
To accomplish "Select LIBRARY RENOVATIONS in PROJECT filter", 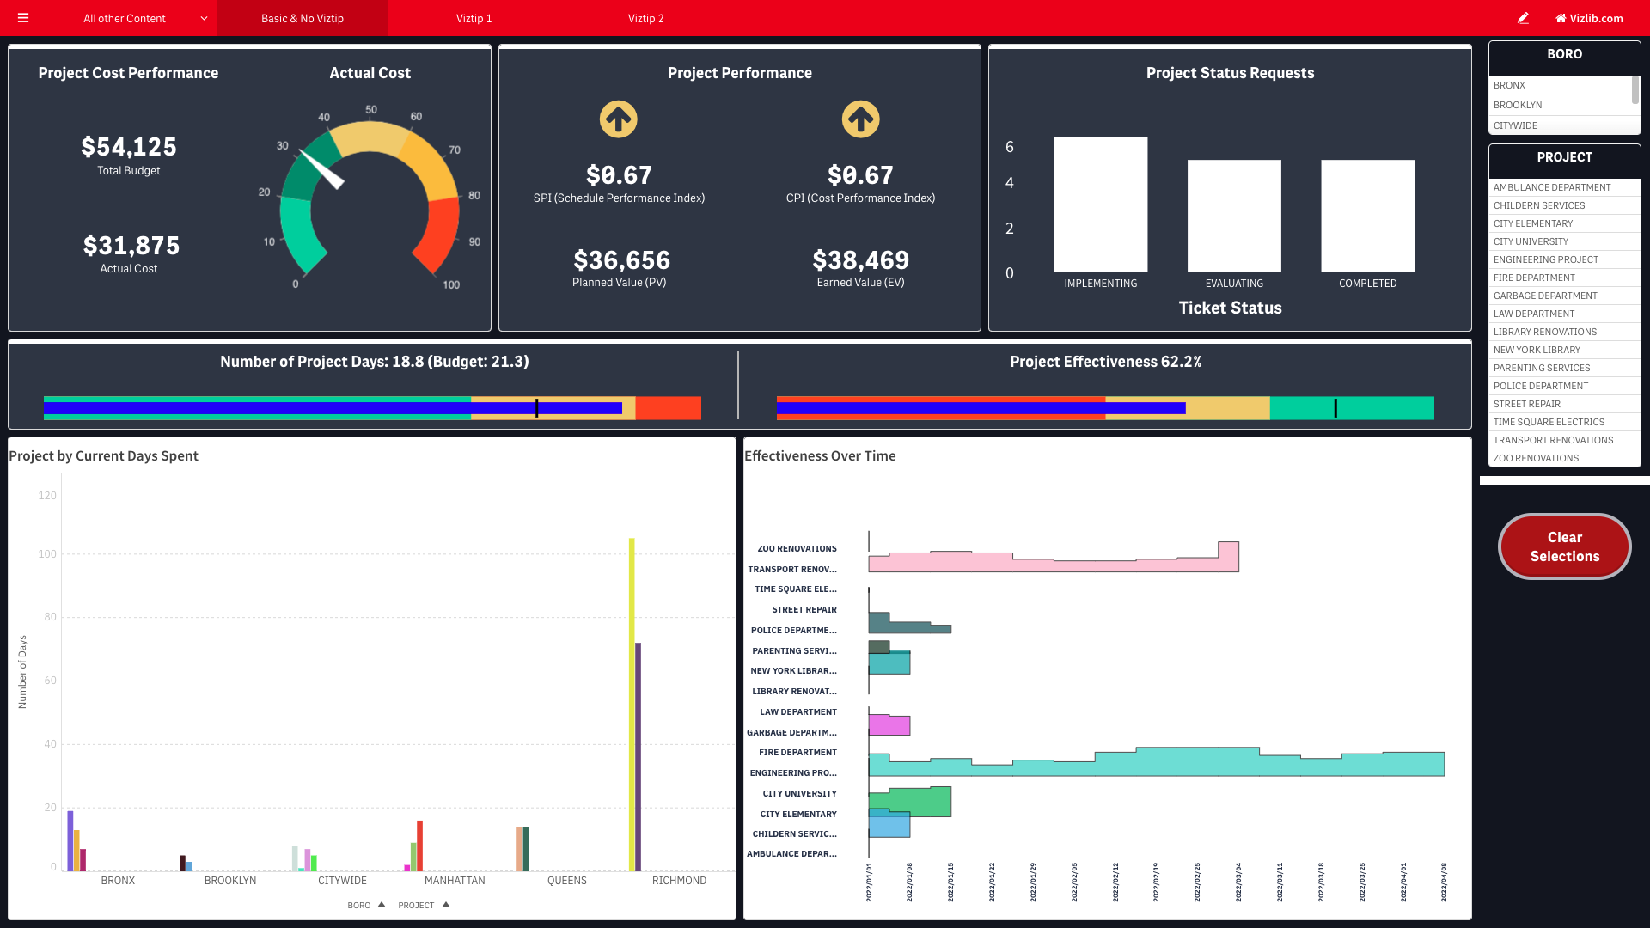I will coord(1564,332).
